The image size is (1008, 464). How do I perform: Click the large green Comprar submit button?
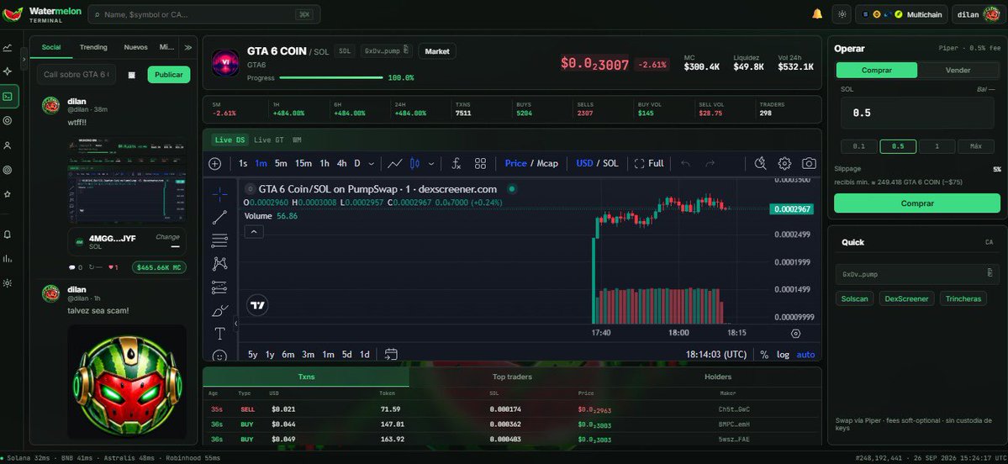coord(917,203)
